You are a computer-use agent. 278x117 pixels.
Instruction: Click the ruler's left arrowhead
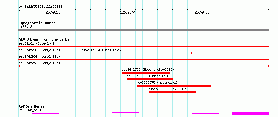20,10
